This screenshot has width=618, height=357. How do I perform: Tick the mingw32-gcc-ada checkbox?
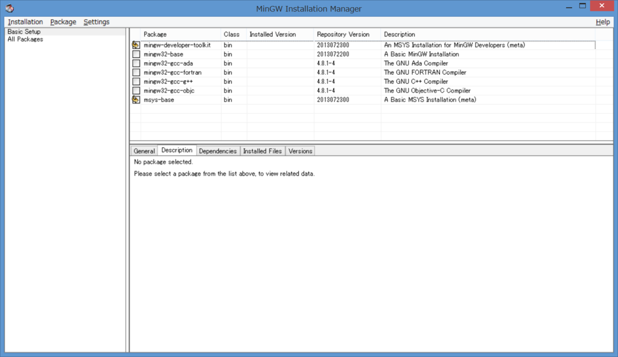136,63
